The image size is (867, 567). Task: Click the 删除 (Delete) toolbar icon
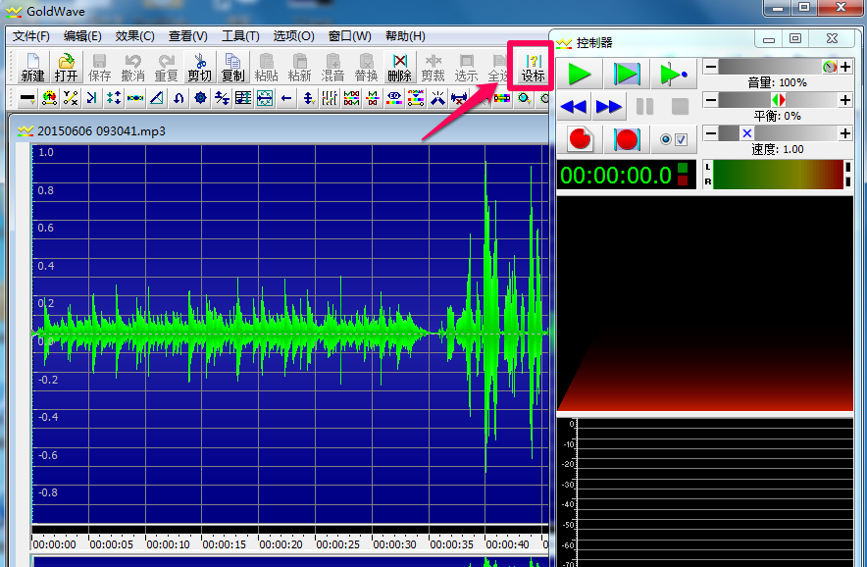399,68
